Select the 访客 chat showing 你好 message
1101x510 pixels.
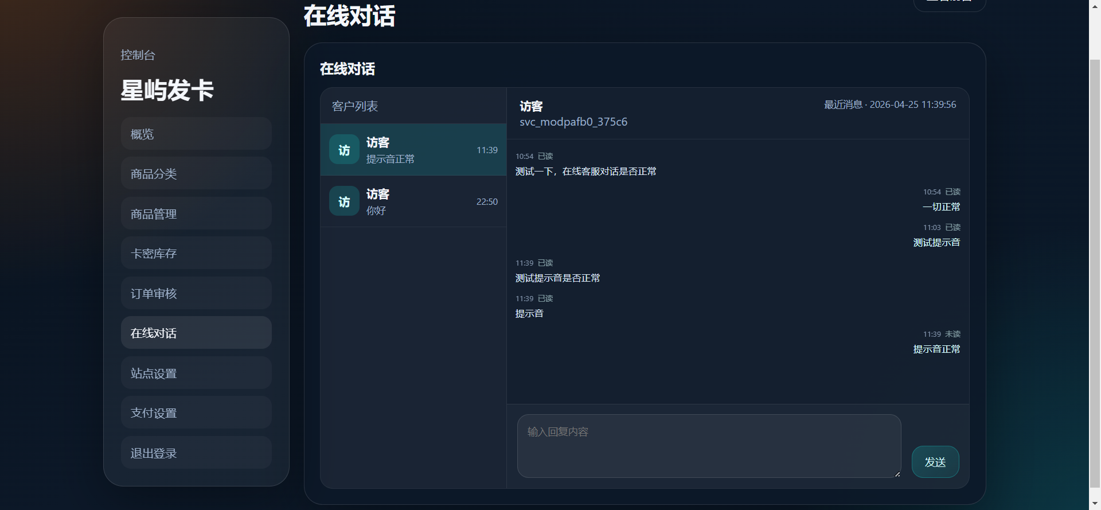tap(413, 201)
